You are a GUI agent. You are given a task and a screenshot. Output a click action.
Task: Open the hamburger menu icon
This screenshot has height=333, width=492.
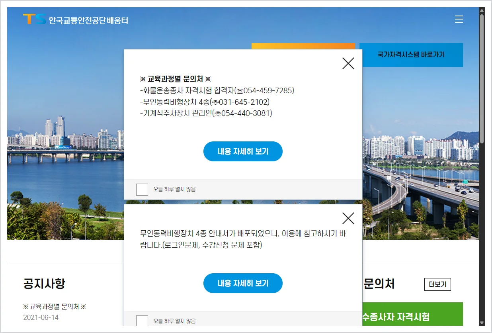click(x=459, y=19)
